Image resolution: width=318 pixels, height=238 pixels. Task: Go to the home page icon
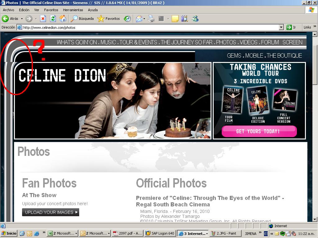[x=63, y=19]
